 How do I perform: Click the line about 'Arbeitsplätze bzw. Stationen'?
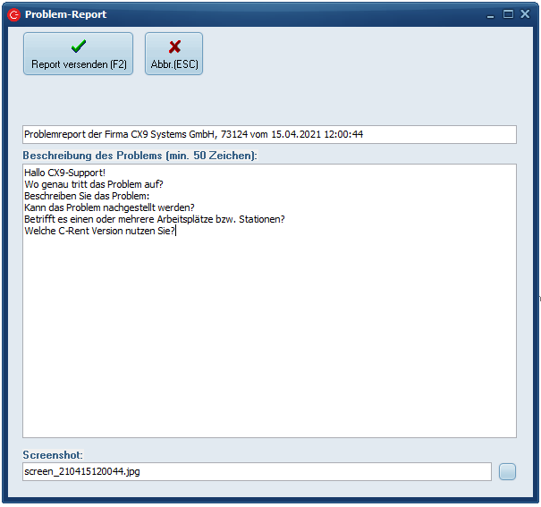point(154,219)
